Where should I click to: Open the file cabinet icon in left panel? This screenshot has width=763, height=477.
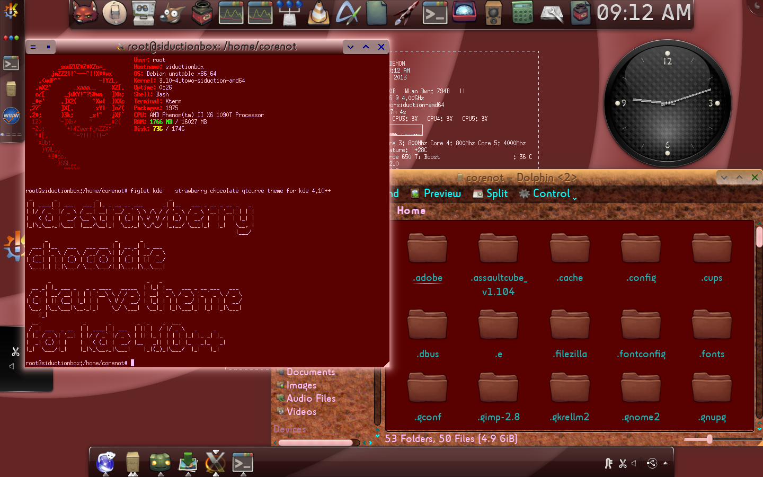[x=11, y=89]
